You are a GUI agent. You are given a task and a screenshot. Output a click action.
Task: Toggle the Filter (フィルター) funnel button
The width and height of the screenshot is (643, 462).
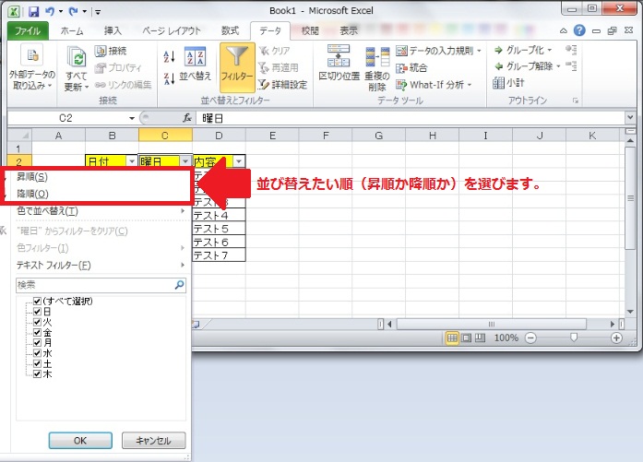pos(237,67)
